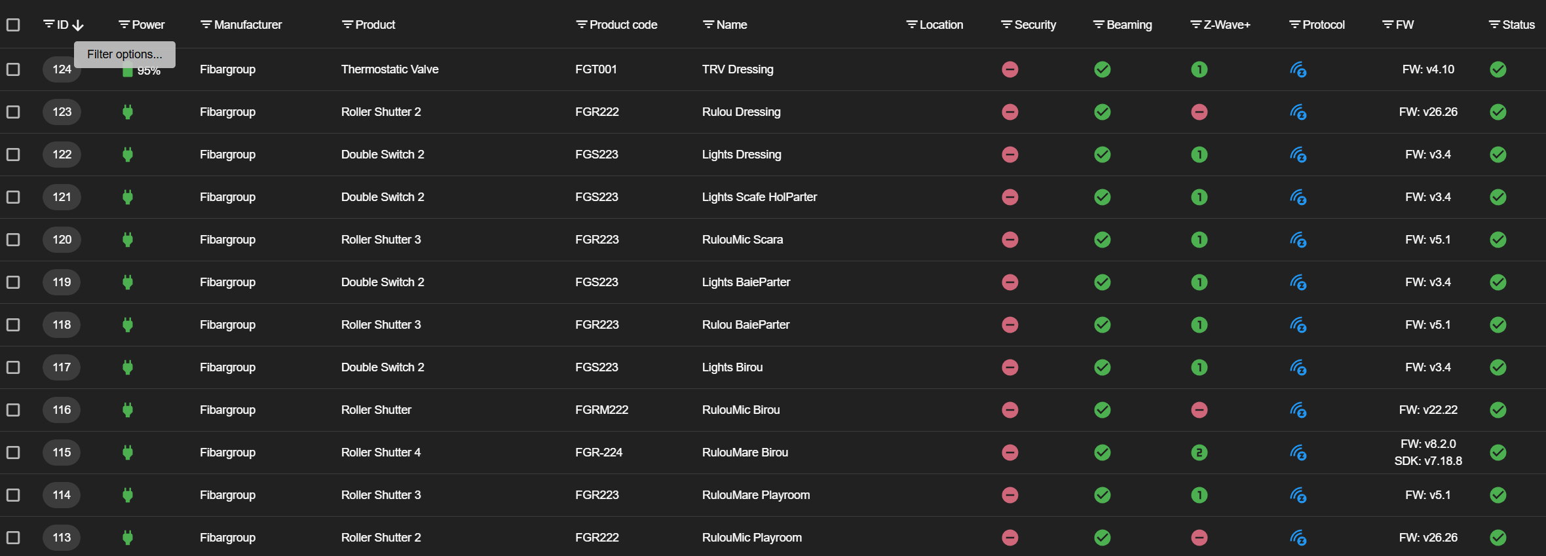The image size is (1546, 556).
Task: Click the ID column sort arrow
Action: [79, 26]
